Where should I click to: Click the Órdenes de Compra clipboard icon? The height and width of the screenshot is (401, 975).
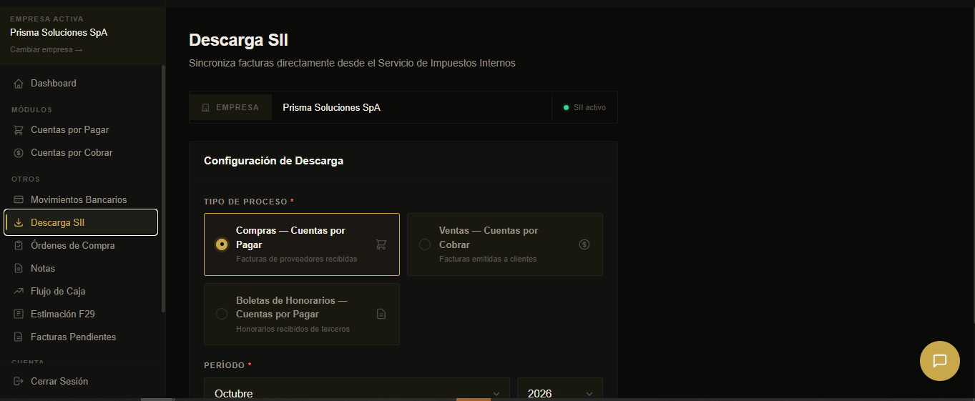point(19,245)
